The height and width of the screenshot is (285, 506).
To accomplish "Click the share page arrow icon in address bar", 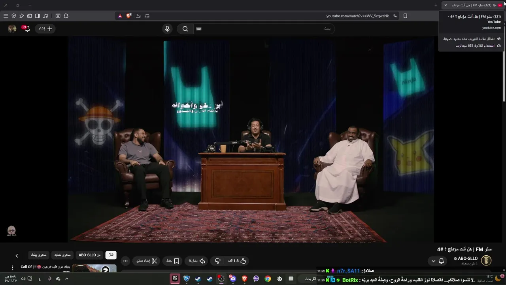I will point(138,16).
